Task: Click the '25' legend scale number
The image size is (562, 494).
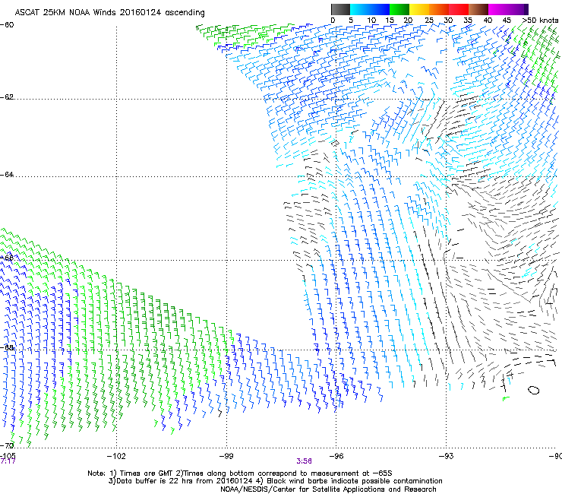Action: (429, 21)
